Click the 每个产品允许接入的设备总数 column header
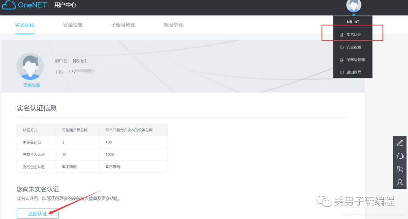 [129, 130]
